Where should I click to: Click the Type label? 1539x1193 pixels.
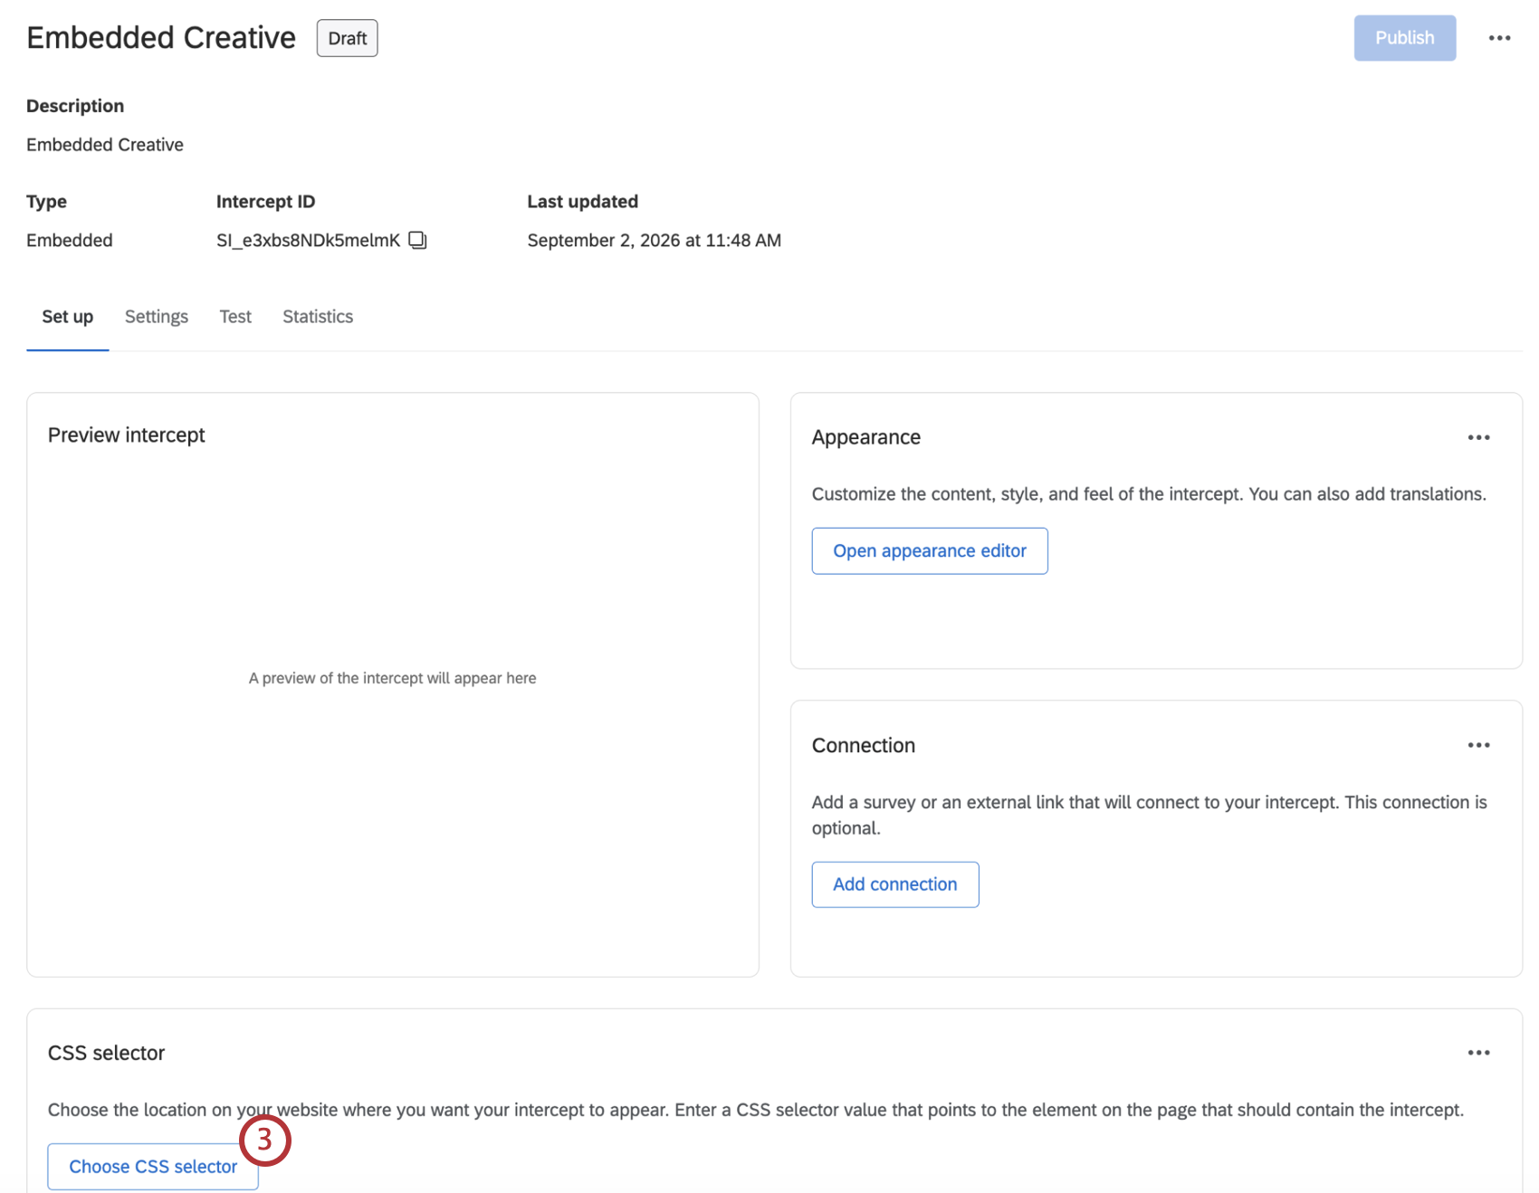46,202
